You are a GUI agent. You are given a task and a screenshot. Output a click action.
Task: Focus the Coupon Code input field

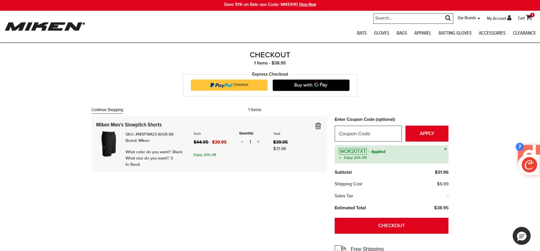coord(368,134)
